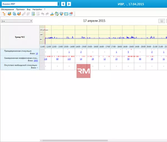Click the greyed-out page icon before undo
The width and height of the screenshot is (167, 142).
point(38,14)
